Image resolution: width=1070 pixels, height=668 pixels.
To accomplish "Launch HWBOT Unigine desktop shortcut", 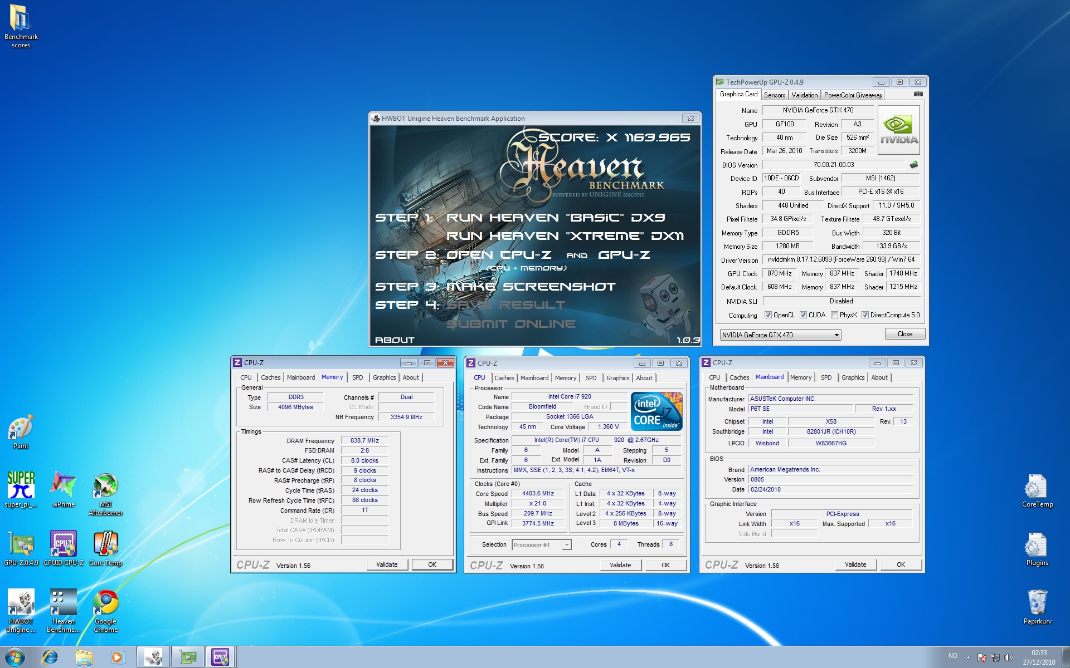I will [x=21, y=611].
